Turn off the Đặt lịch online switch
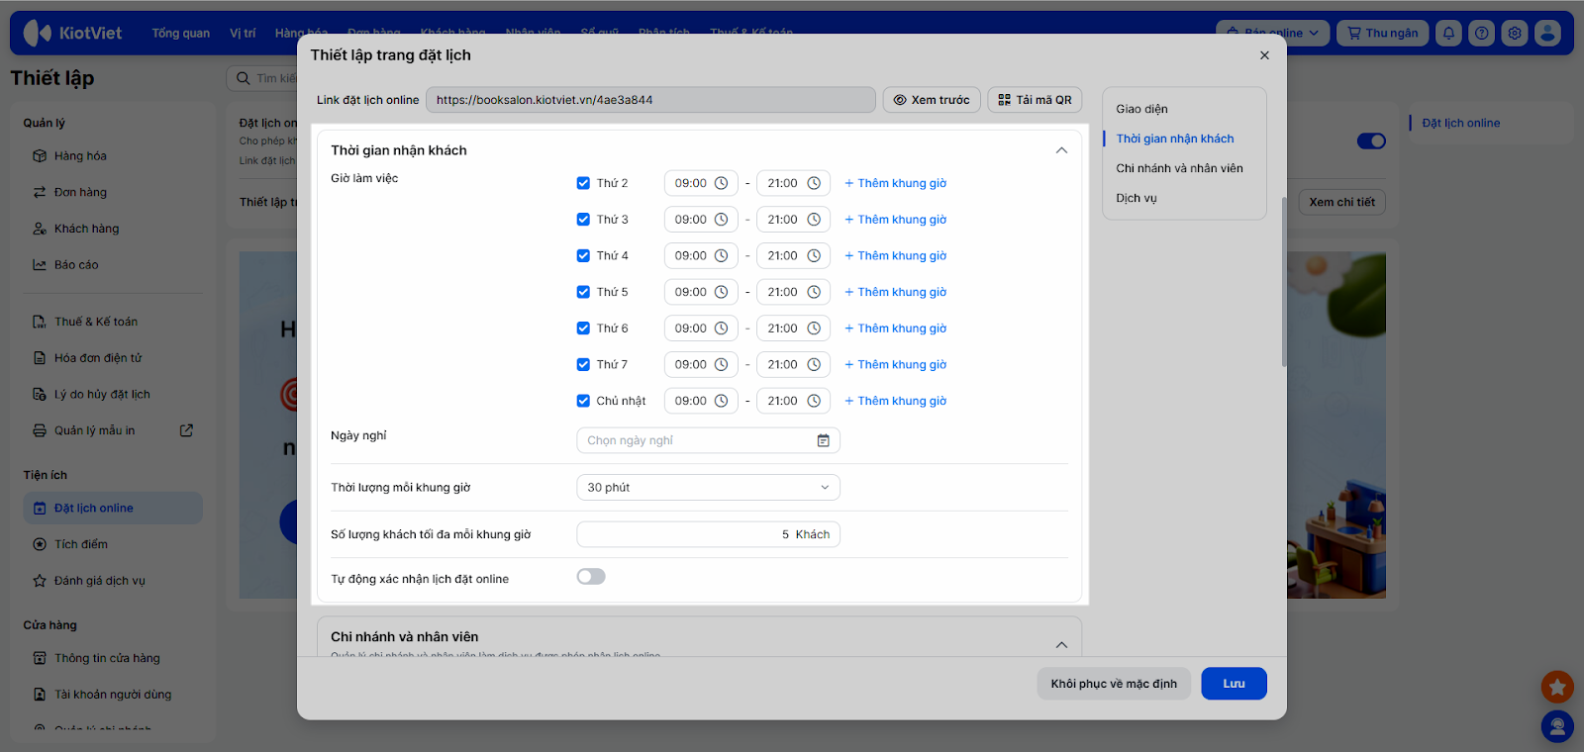Screen dimensions: 1584x752 (x=1371, y=141)
